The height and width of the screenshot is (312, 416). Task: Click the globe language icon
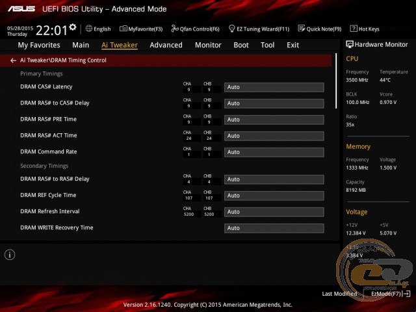point(88,29)
